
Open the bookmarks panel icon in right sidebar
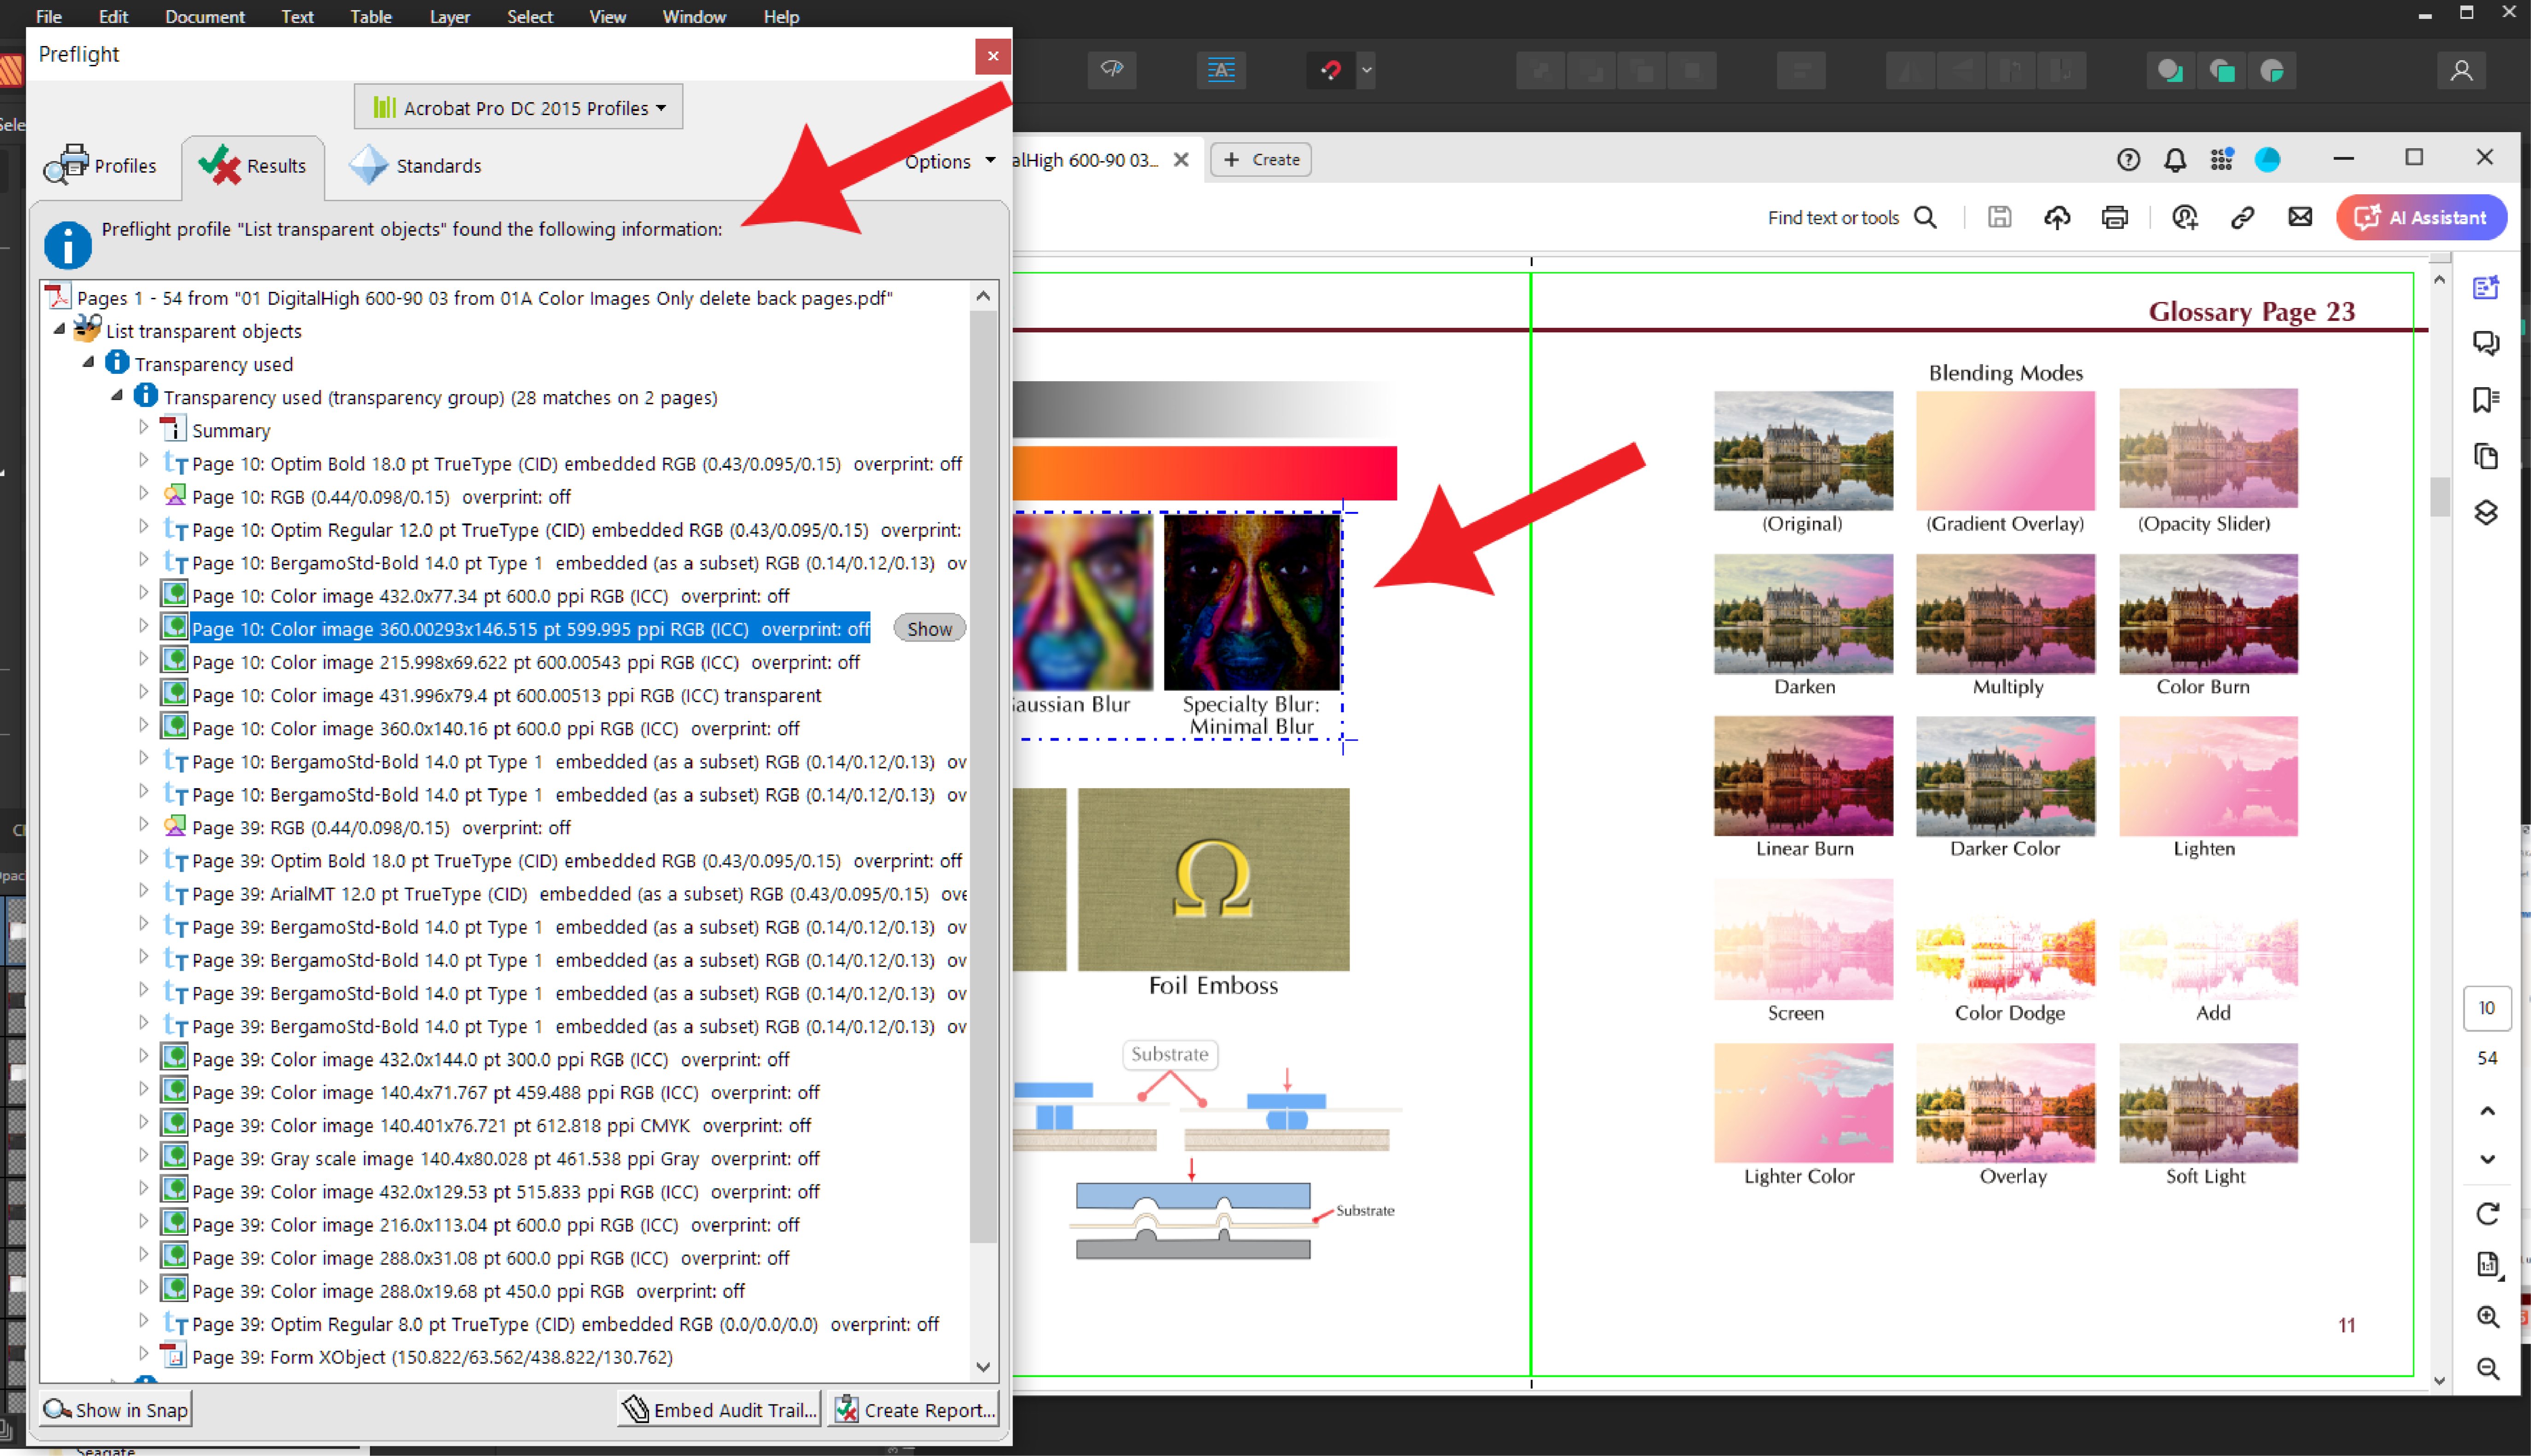(x=2486, y=400)
